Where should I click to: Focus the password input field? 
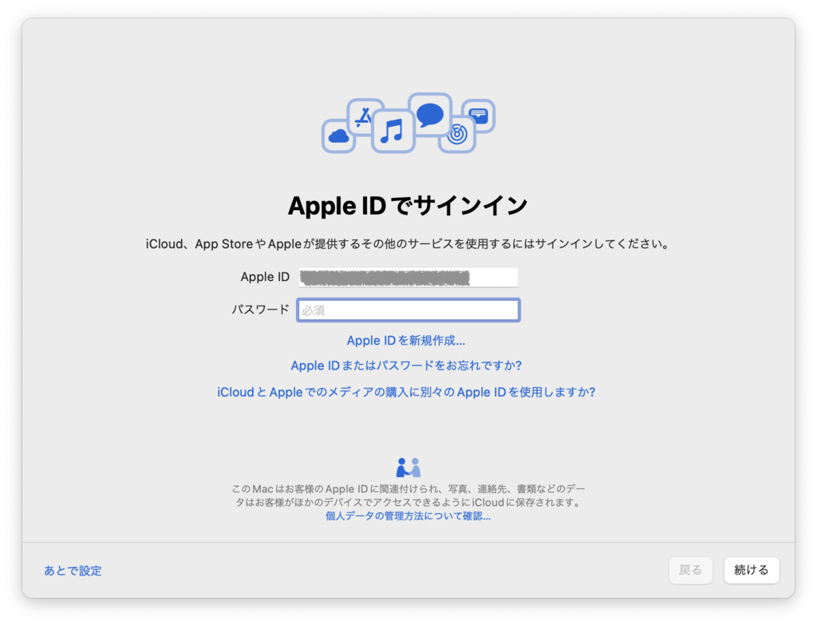pyautogui.click(x=408, y=310)
